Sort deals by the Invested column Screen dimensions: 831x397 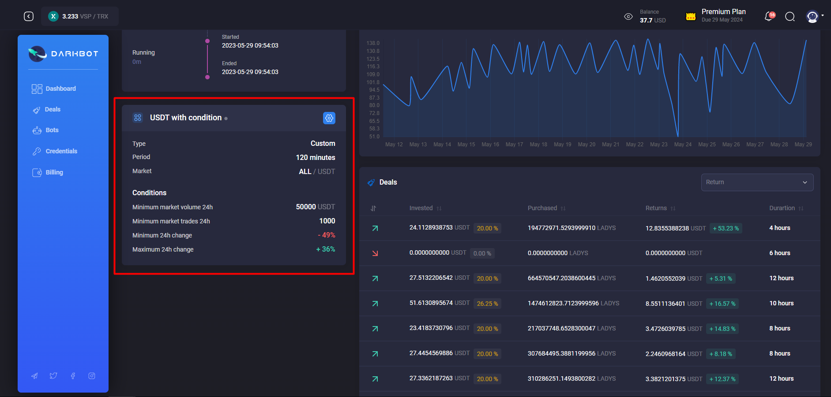tap(440, 208)
